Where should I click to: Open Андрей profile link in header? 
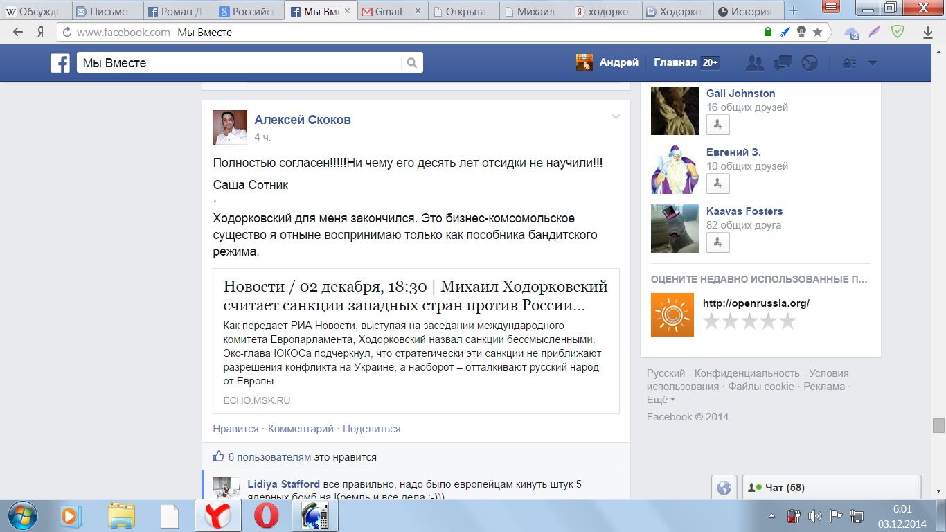[618, 62]
